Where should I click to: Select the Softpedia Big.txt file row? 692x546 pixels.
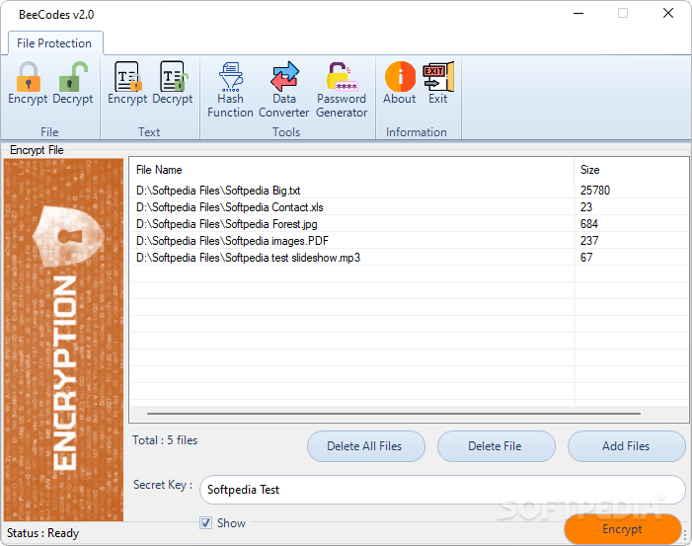tap(409, 191)
